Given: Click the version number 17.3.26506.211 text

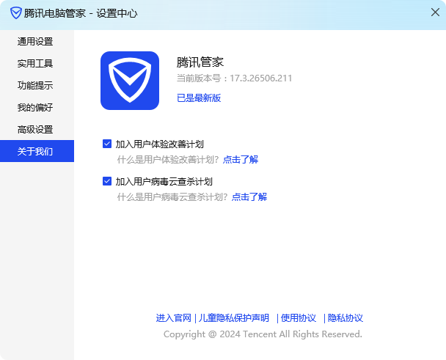Looking at the screenshot, I should click(x=261, y=78).
